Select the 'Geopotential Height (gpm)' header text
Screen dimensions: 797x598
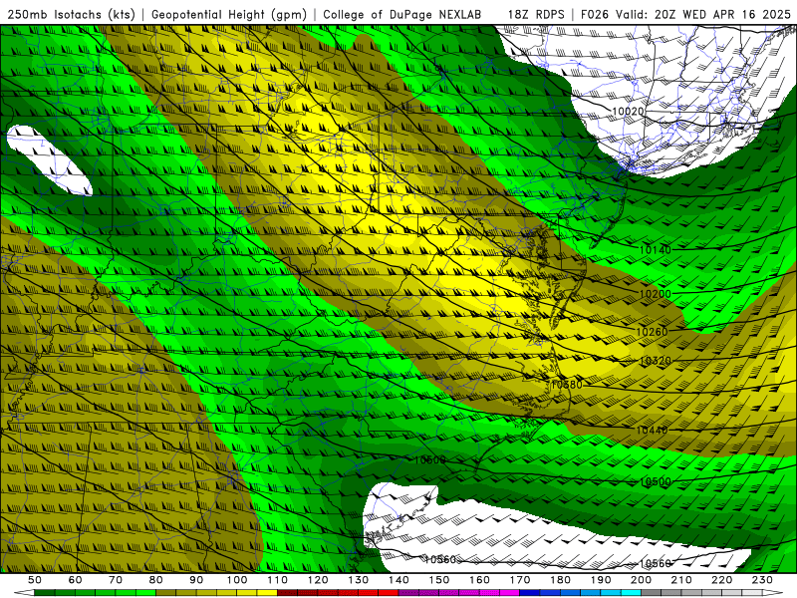(229, 15)
